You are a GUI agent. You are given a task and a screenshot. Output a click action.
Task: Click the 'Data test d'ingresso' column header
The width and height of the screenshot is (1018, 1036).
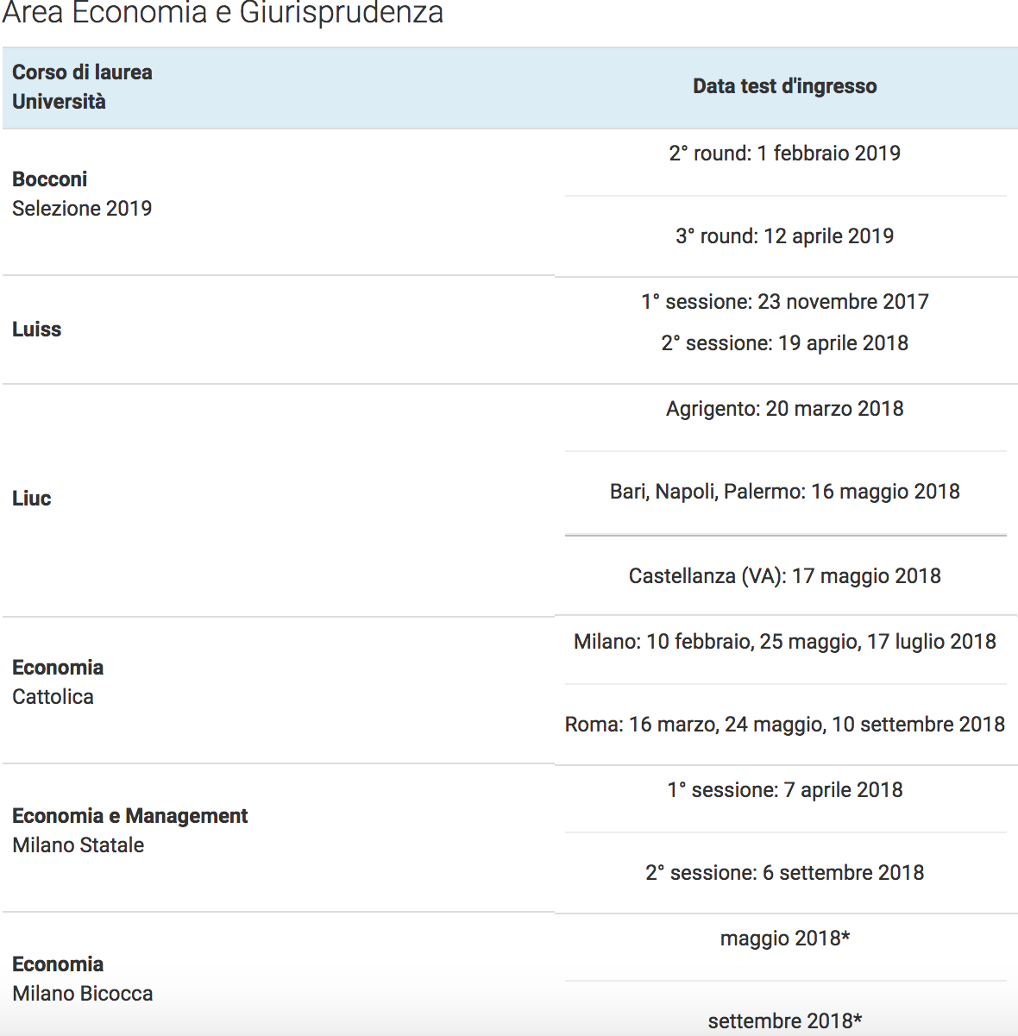click(x=785, y=86)
